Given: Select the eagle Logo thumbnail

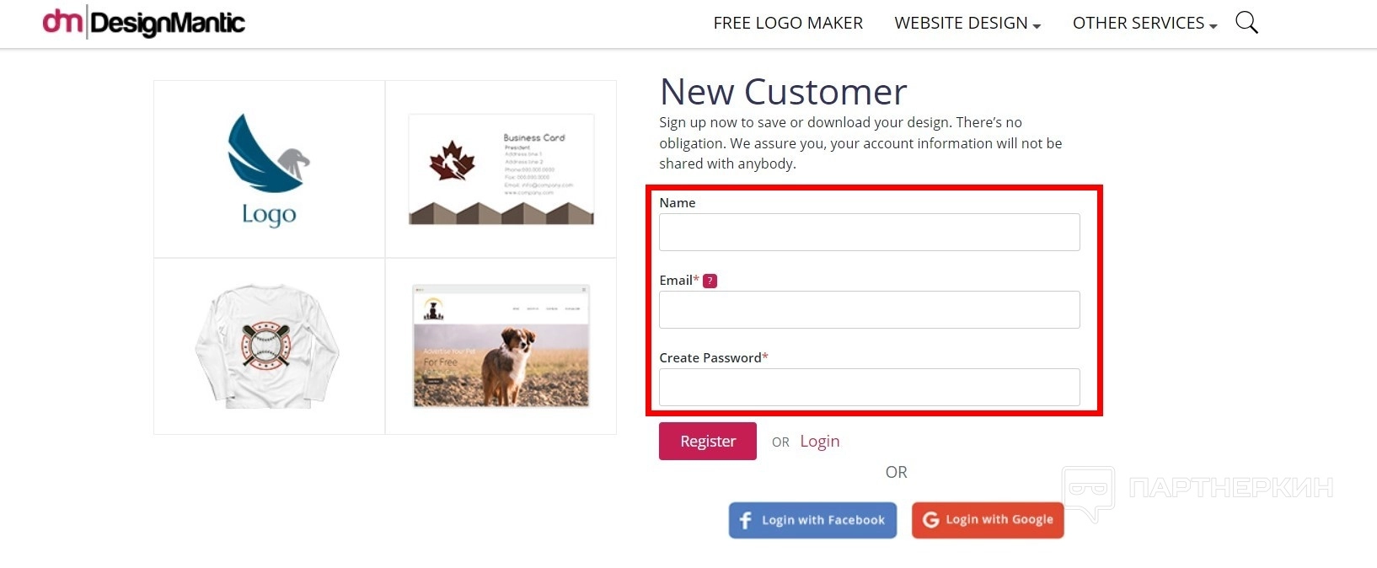Looking at the screenshot, I should point(269,169).
